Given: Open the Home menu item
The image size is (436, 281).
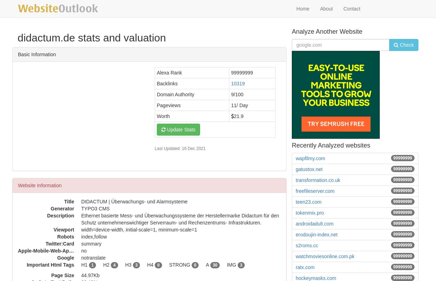Looking at the screenshot, I should click(303, 9).
